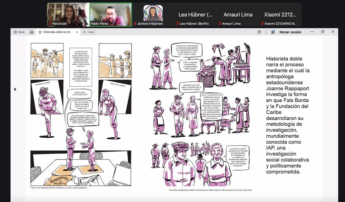345x202 pixels.
Task: Click the text 'comprometida.'
Action: pyautogui.click(x=283, y=172)
